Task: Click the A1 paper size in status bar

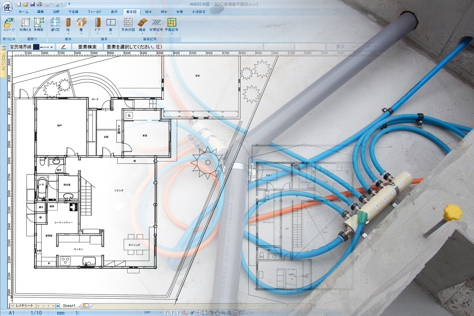Action: tap(12, 313)
